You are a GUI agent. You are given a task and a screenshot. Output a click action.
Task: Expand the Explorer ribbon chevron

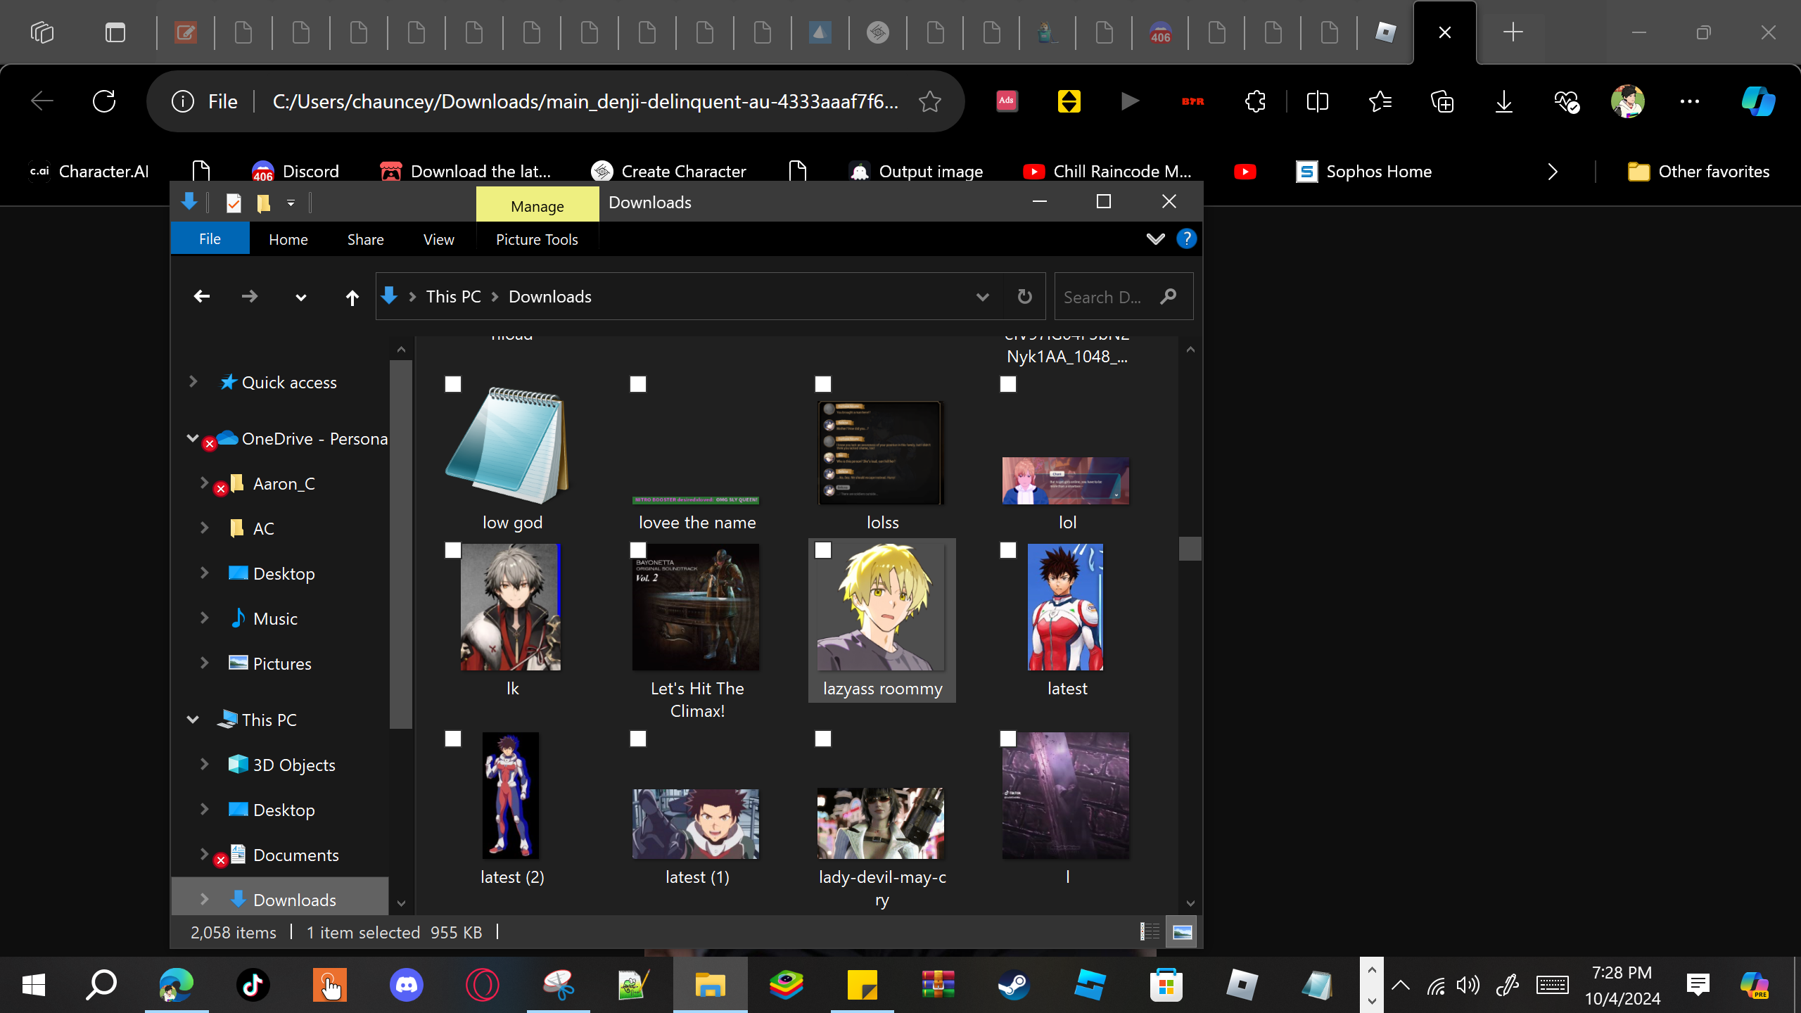click(1155, 239)
